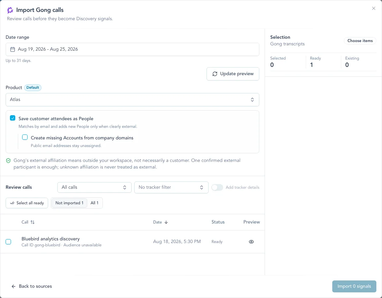Click the Up to 31 days hint
The height and width of the screenshot is (298, 382).
pos(19,61)
